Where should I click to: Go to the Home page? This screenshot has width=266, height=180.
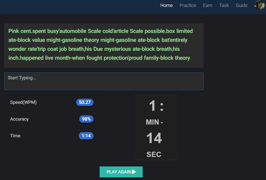coord(166,5)
